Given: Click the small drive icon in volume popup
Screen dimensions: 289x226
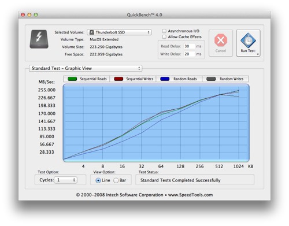Looking at the screenshot, I should pyautogui.click(x=92, y=32).
